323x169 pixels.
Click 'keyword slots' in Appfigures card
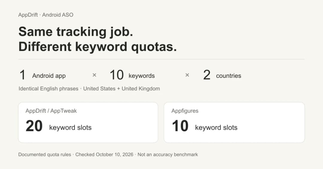click(x=216, y=128)
